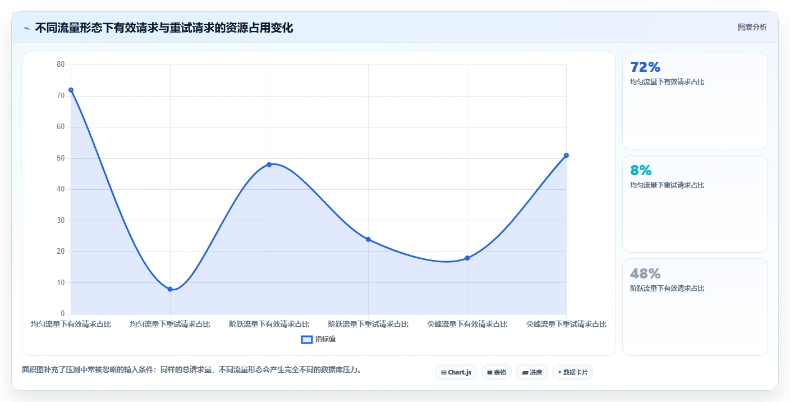Select the 72% stat card value

coord(645,67)
